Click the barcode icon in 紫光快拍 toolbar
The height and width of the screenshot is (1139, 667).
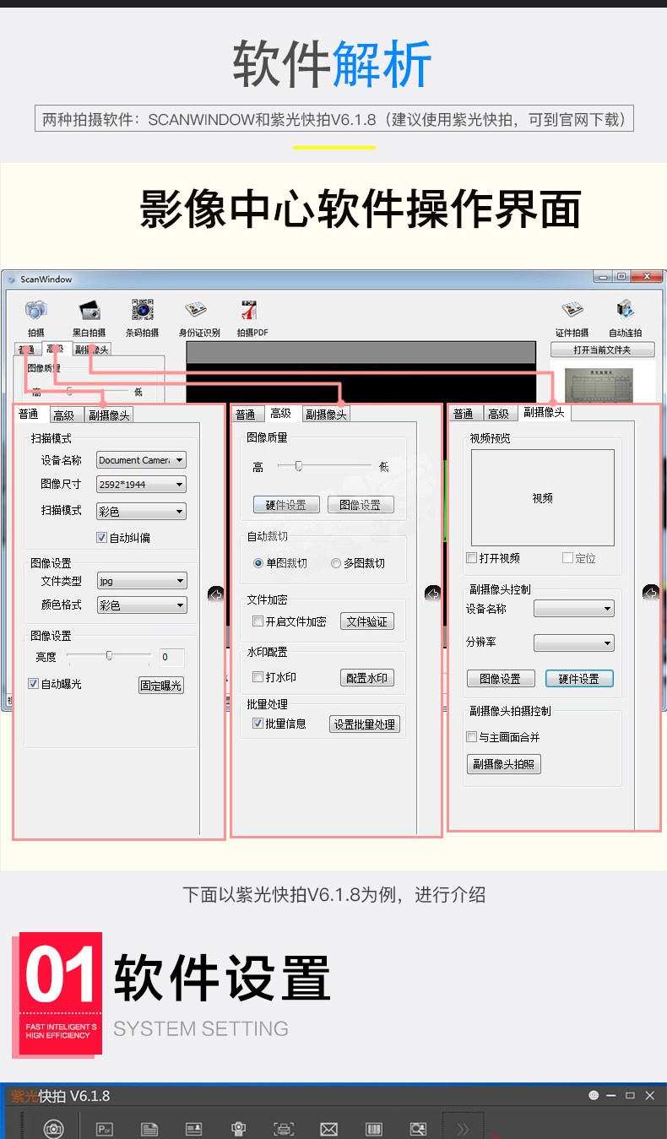click(373, 1129)
